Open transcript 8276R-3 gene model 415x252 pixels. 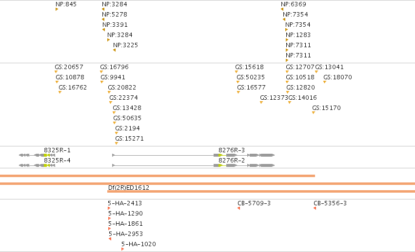click(x=194, y=155)
